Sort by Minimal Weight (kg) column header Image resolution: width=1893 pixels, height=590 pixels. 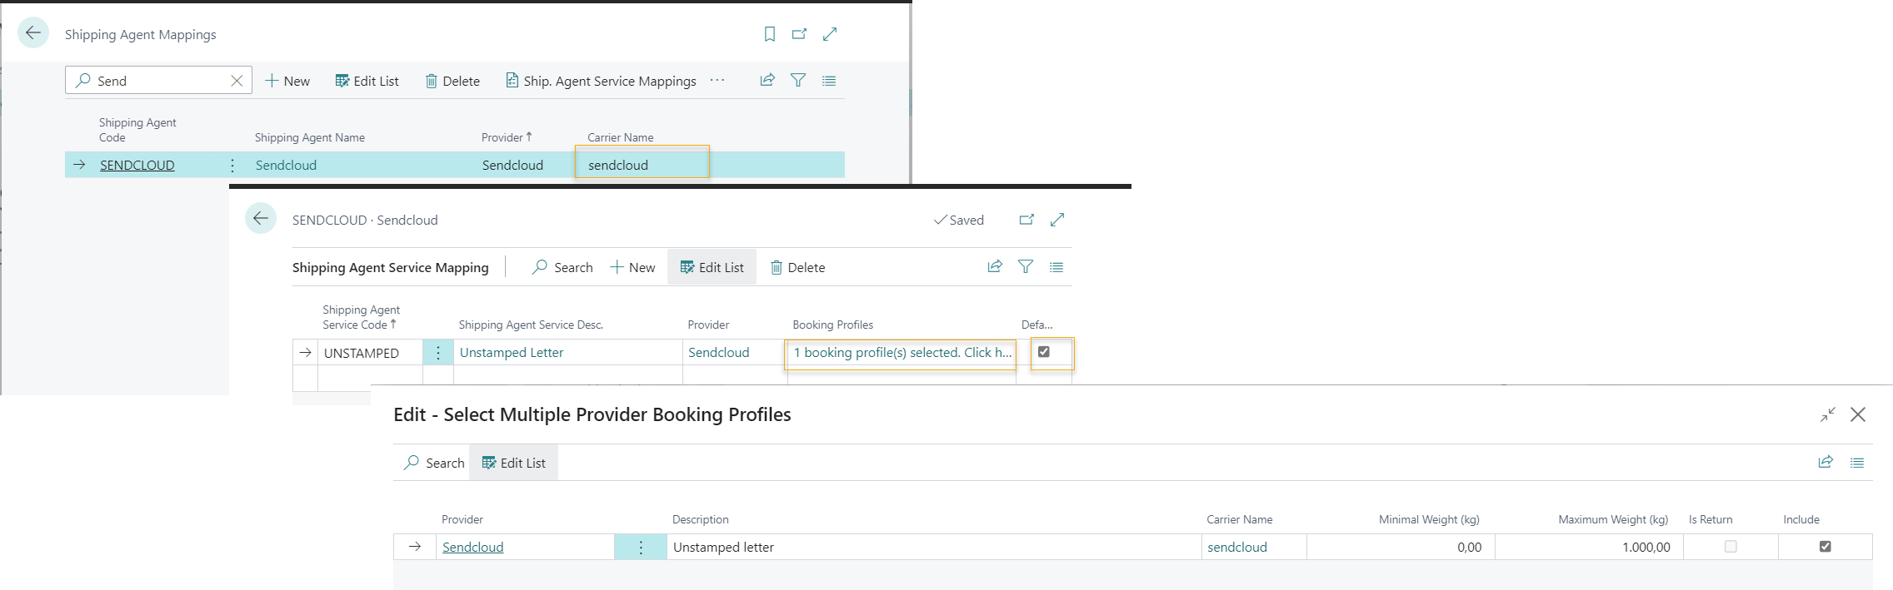pos(1429,519)
